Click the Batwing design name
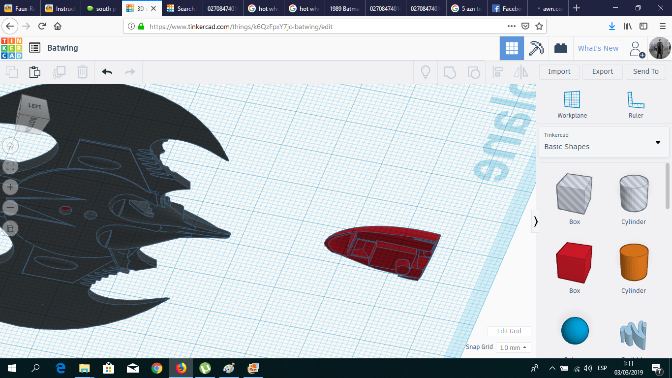This screenshot has height=378, width=672. [62, 48]
